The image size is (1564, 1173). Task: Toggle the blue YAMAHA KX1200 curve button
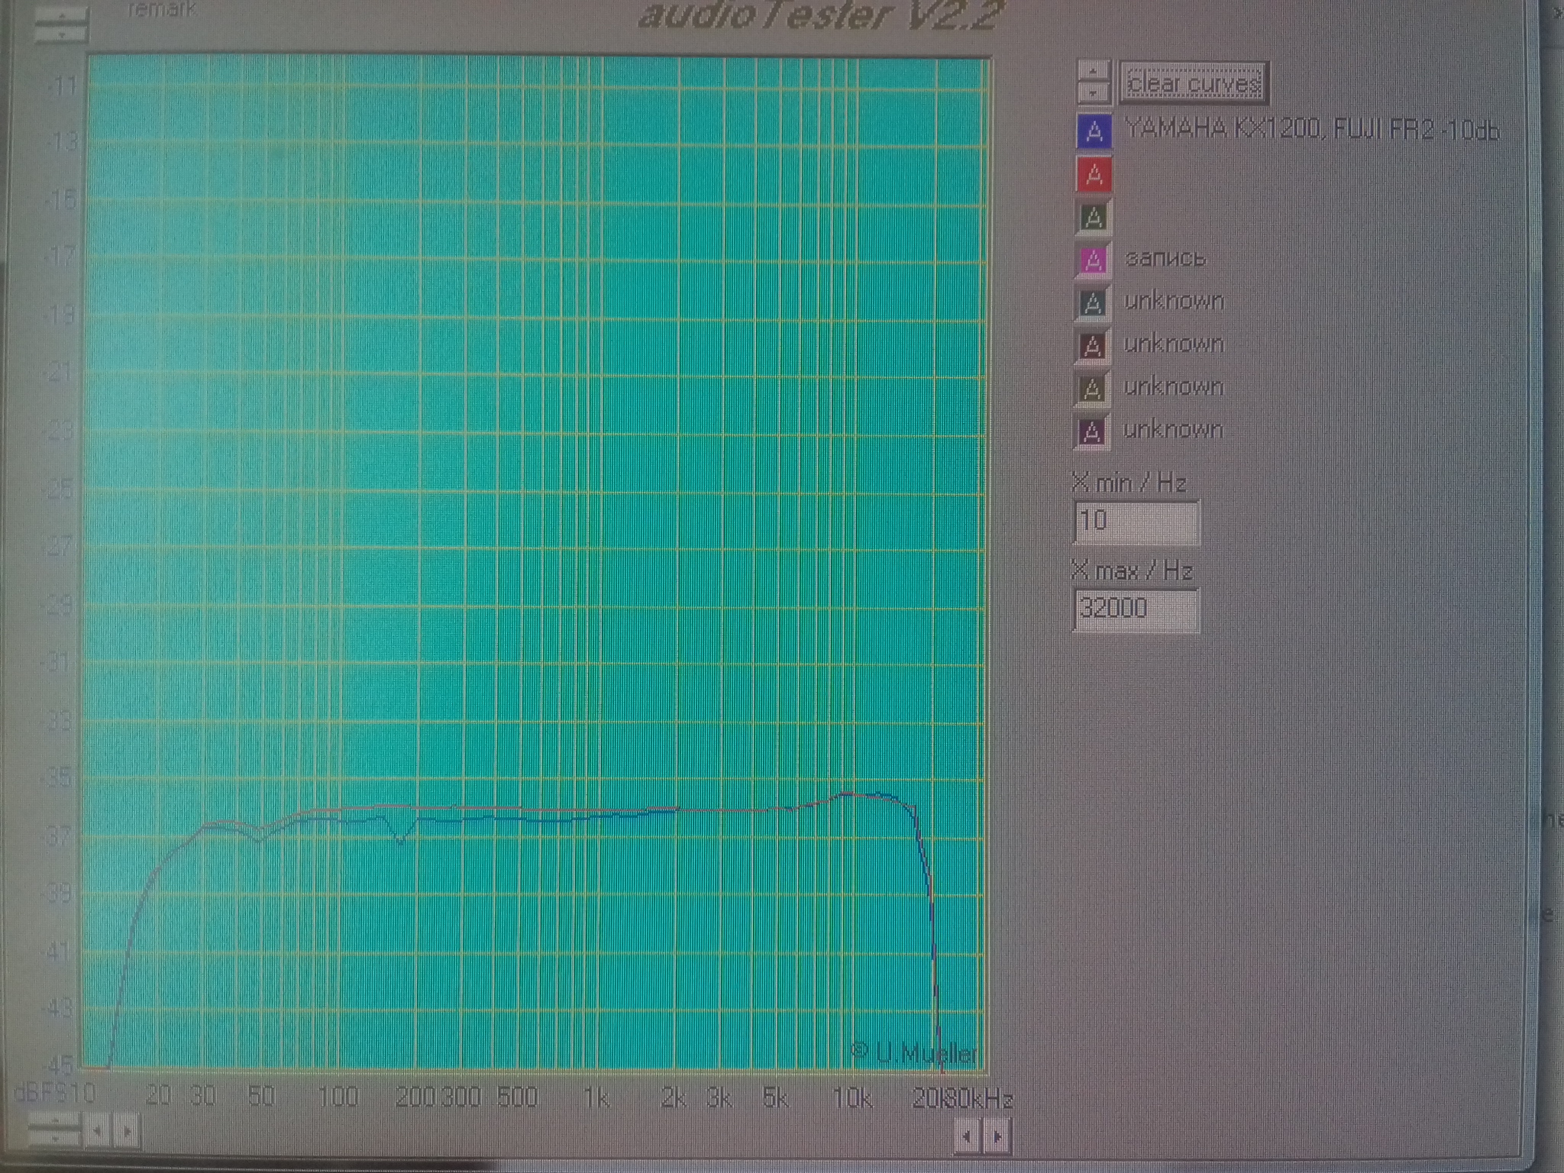pos(1094,131)
